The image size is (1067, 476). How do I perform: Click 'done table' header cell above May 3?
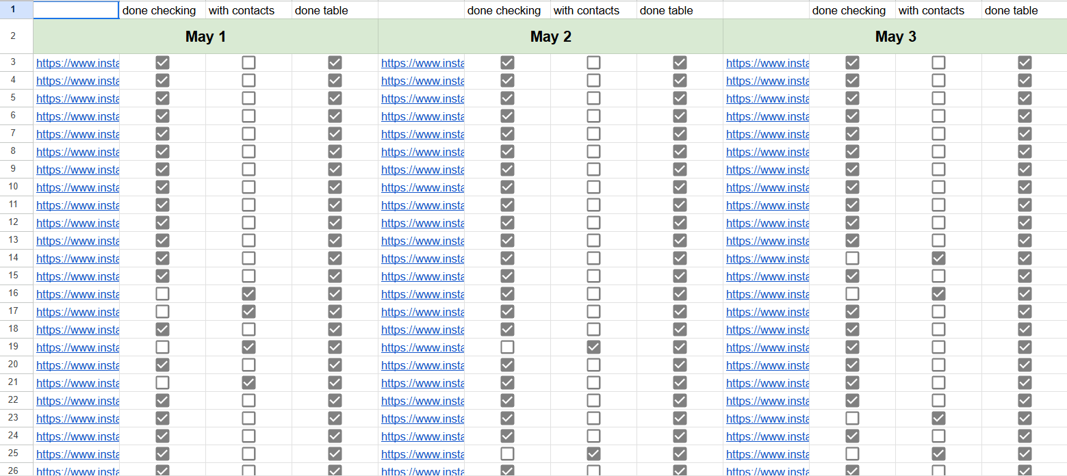[x=1012, y=10]
